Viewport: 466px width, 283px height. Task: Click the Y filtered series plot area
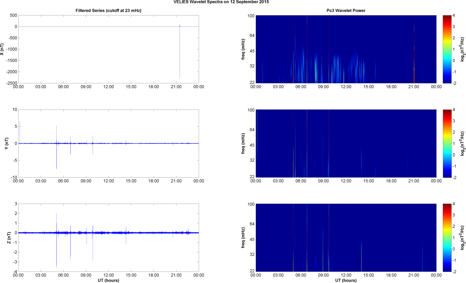pos(108,143)
